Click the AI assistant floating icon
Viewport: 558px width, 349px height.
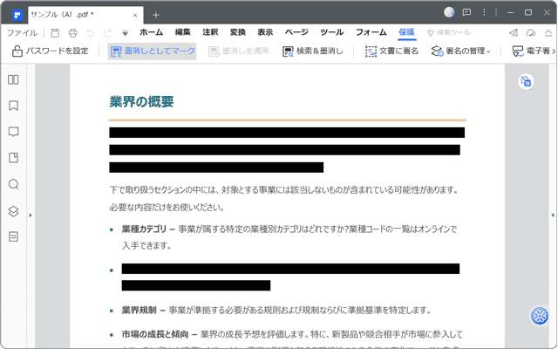539,316
